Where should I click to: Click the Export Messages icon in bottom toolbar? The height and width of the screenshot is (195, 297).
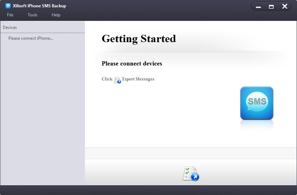coord(191,173)
